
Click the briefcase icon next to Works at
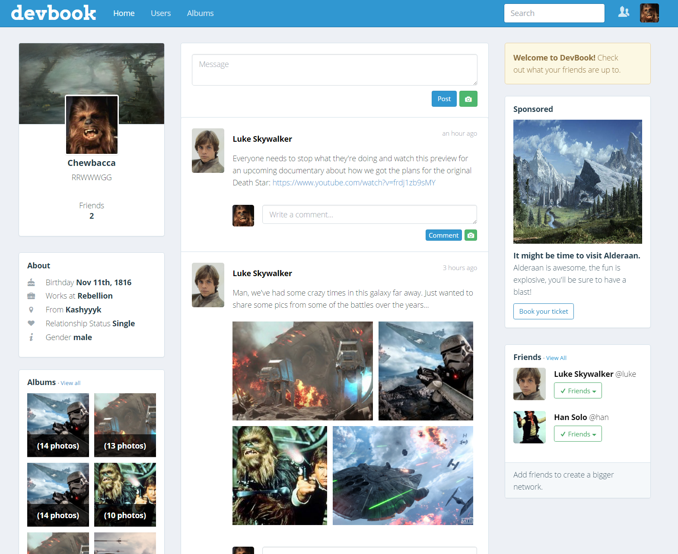pos(31,296)
